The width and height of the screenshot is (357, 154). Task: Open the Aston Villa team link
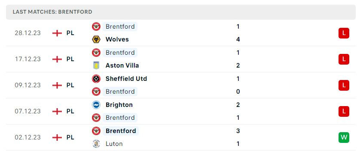(122, 65)
